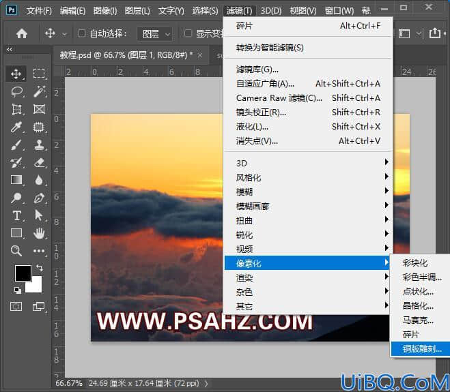Screen dimensions: 450x392
Task: Select the History Brush tool
Action: coord(16,163)
